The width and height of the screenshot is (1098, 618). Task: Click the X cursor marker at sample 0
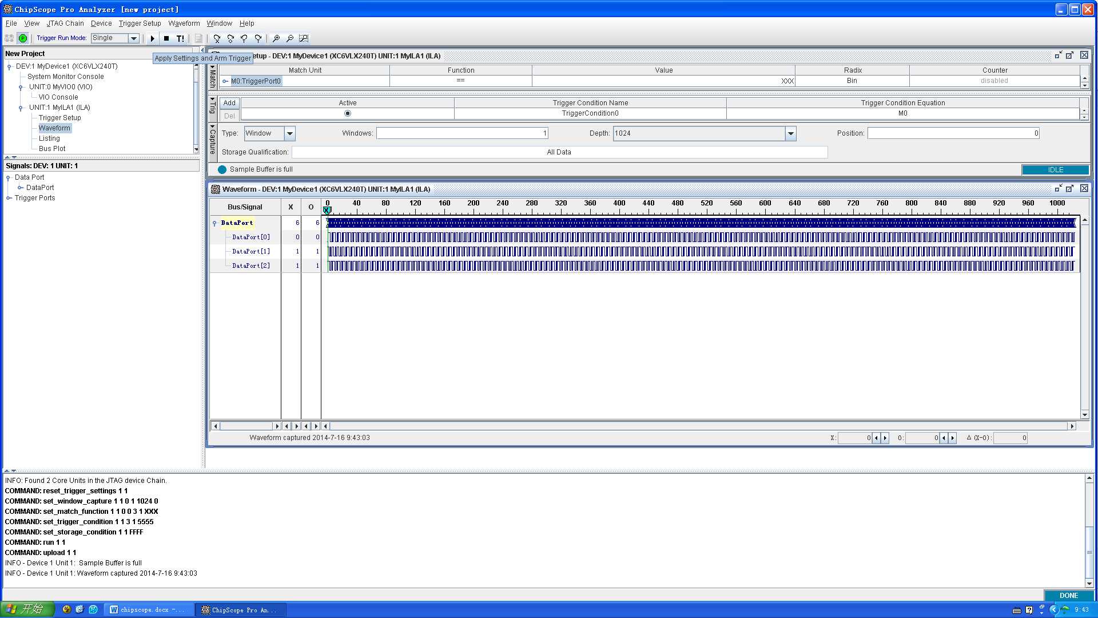click(x=327, y=211)
